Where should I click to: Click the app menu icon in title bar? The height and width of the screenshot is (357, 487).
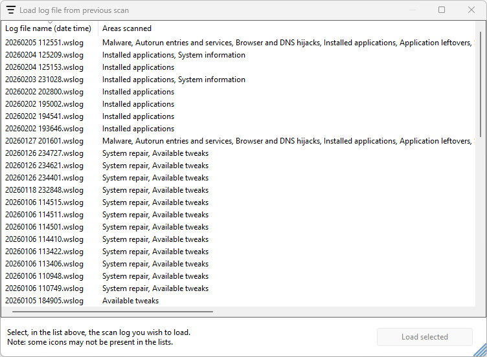pyautogui.click(x=11, y=10)
